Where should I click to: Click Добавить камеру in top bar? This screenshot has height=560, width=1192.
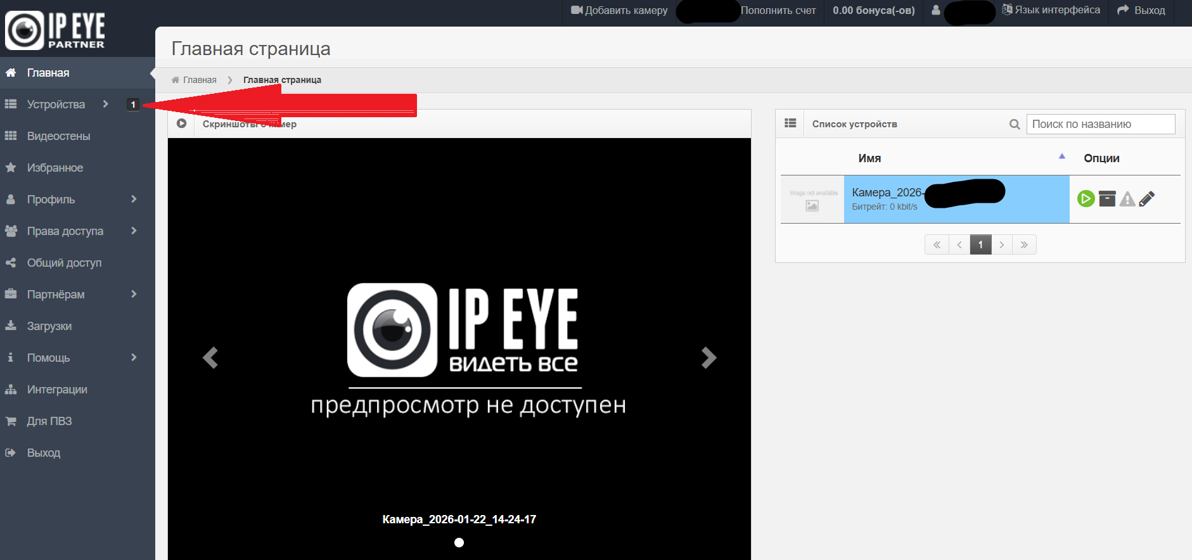pyautogui.click(x=619, y=11)
